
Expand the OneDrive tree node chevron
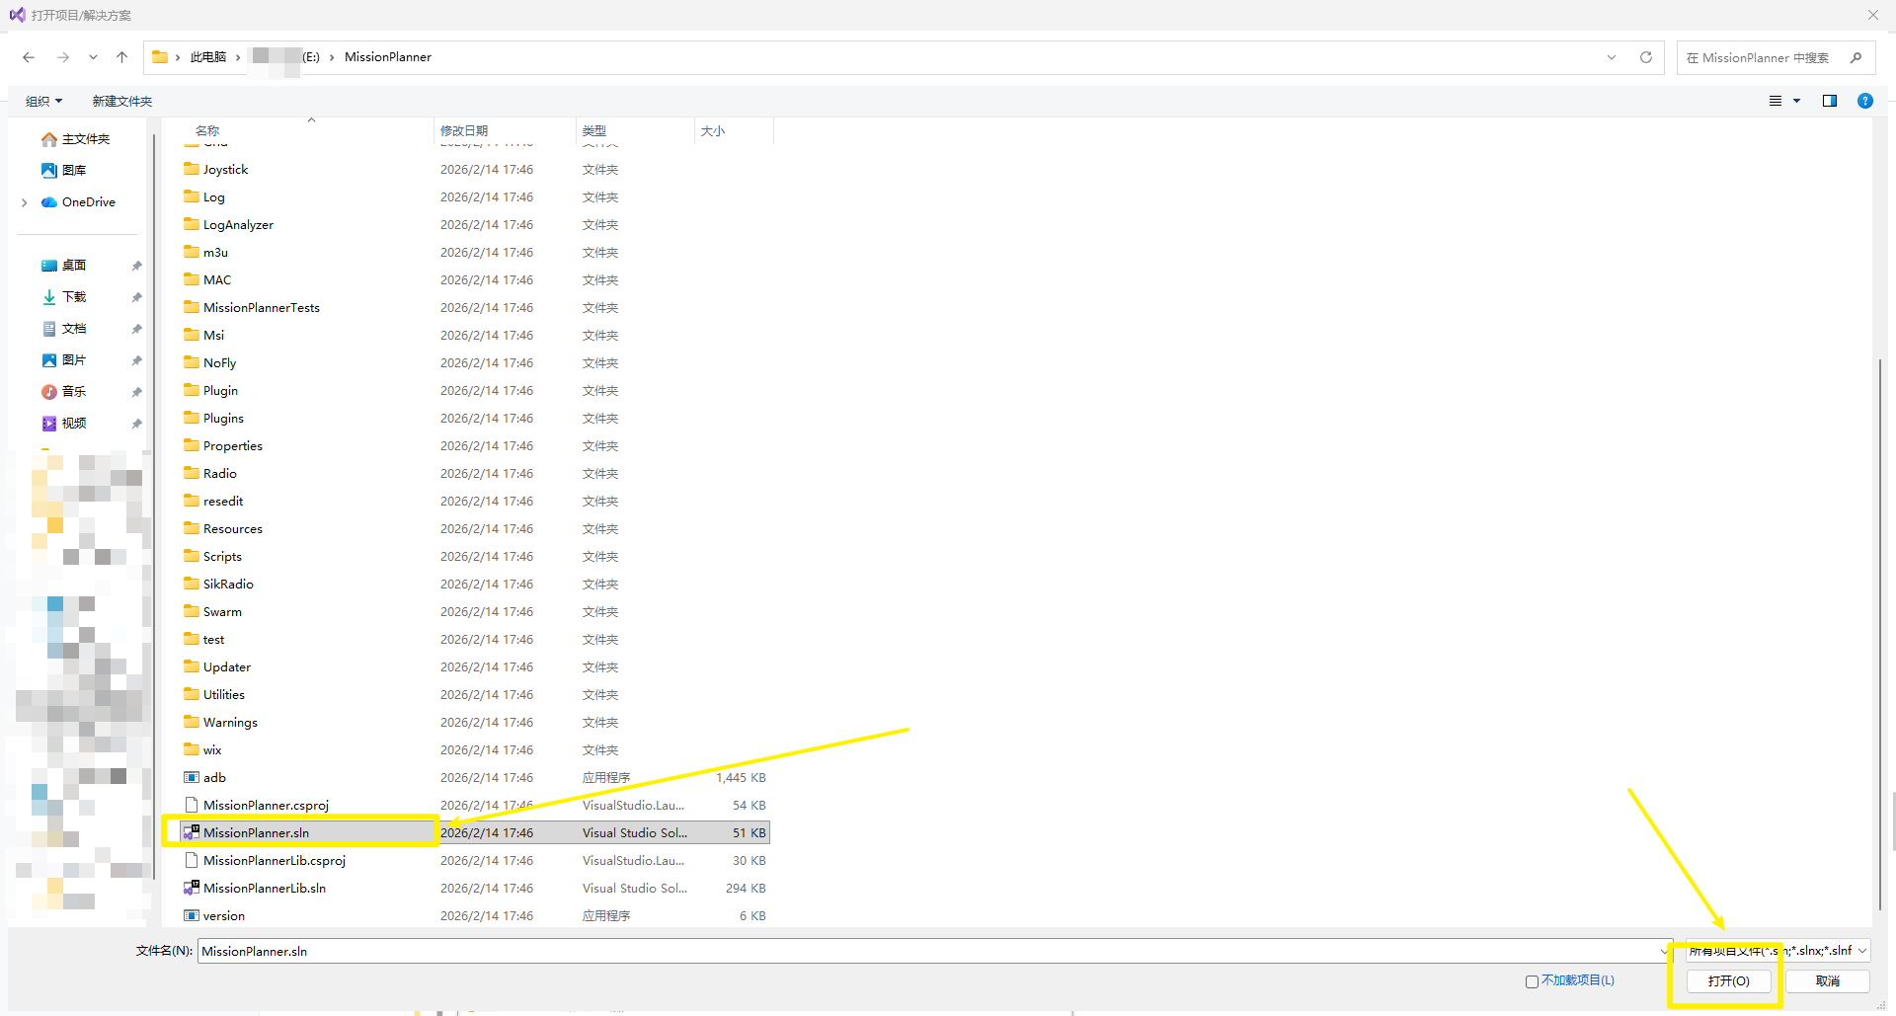point(25,202)
